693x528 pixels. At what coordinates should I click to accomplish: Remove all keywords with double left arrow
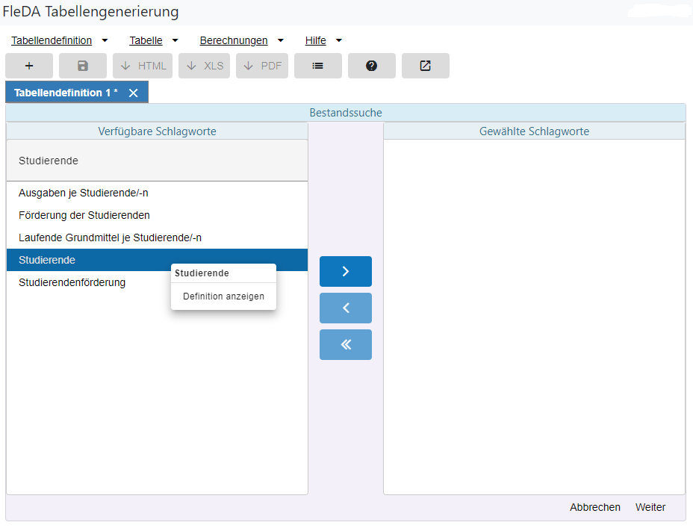pos(345,344)
